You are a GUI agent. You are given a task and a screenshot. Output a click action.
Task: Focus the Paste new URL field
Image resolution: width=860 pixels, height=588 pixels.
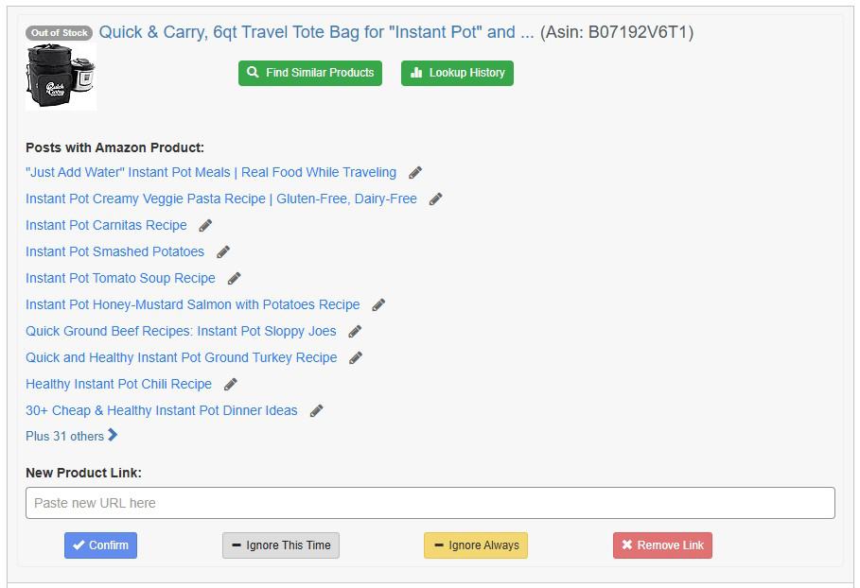[x=430, y=503]
